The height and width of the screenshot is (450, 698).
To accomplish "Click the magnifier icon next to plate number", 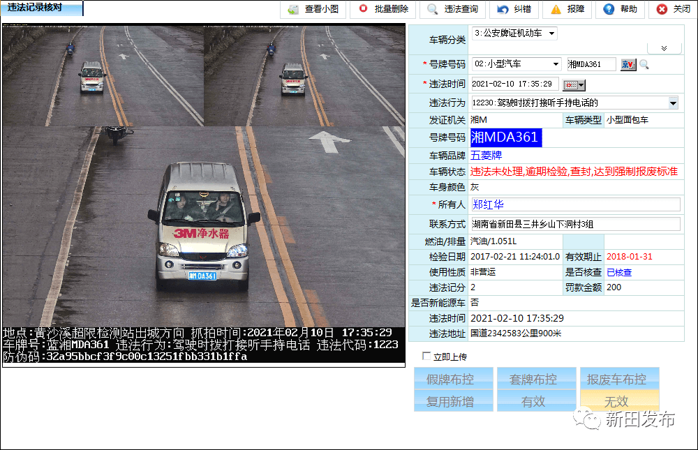I will [x=644, y=64].
